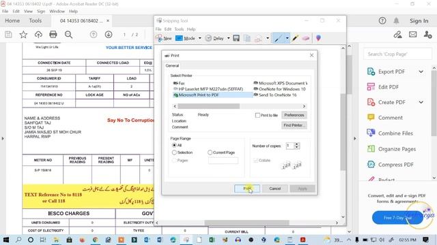Open the Acrobat magnifier search icon
This screenshot has width=437, height=245.
[68, 35]
